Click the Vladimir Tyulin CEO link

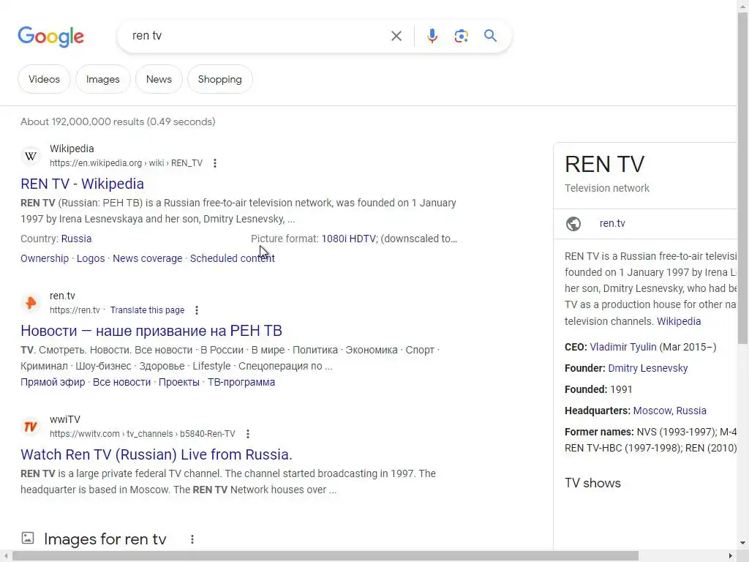[x=623, y=348]
